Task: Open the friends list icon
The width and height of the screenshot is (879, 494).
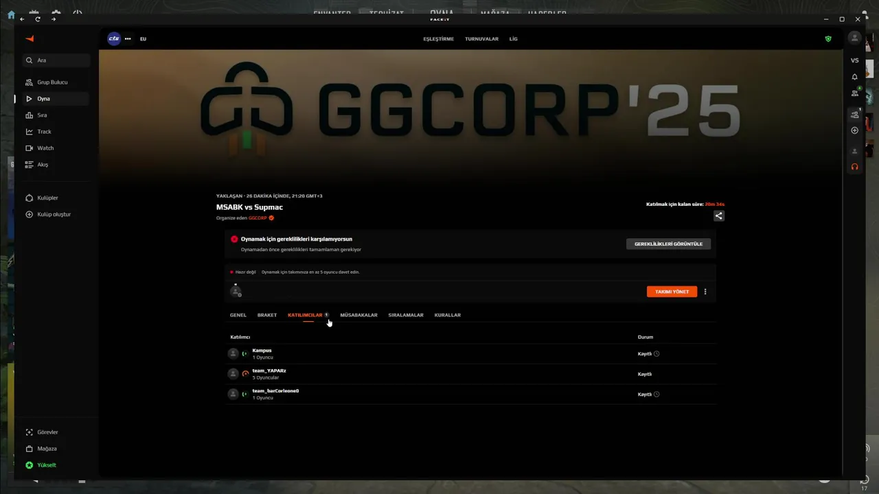Action: (854, 93)
